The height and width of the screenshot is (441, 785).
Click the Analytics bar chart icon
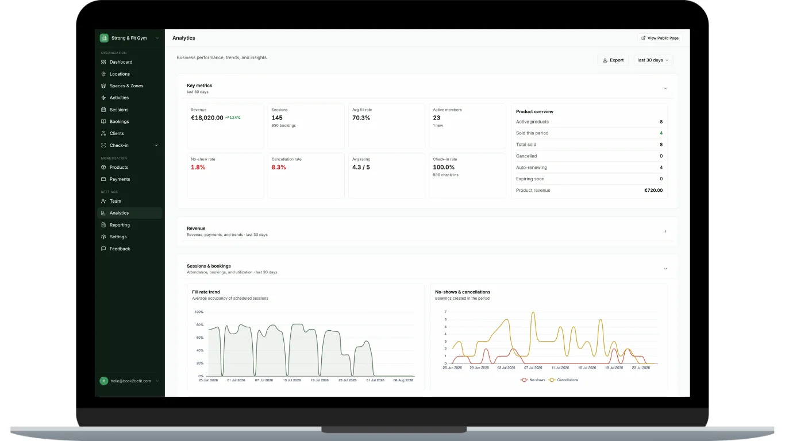coord(103,213)
